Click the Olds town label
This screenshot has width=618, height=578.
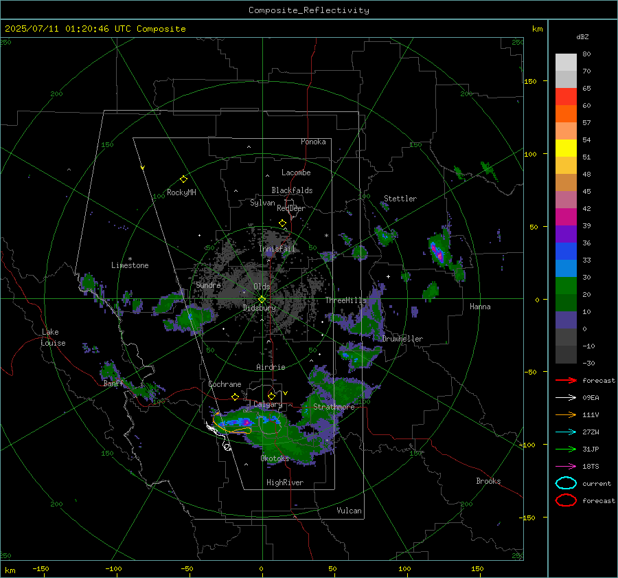click(262, 287)
